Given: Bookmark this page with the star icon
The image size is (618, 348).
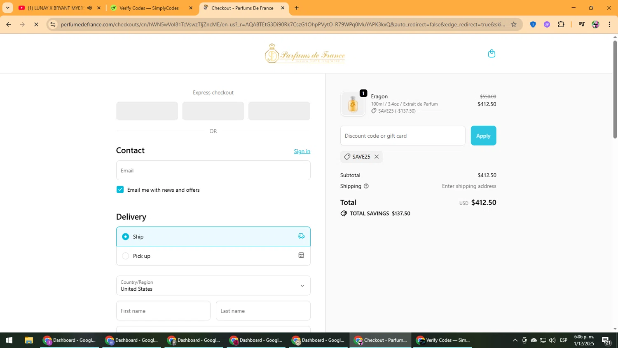Looking at the screenshot, I should pos(513,24).
